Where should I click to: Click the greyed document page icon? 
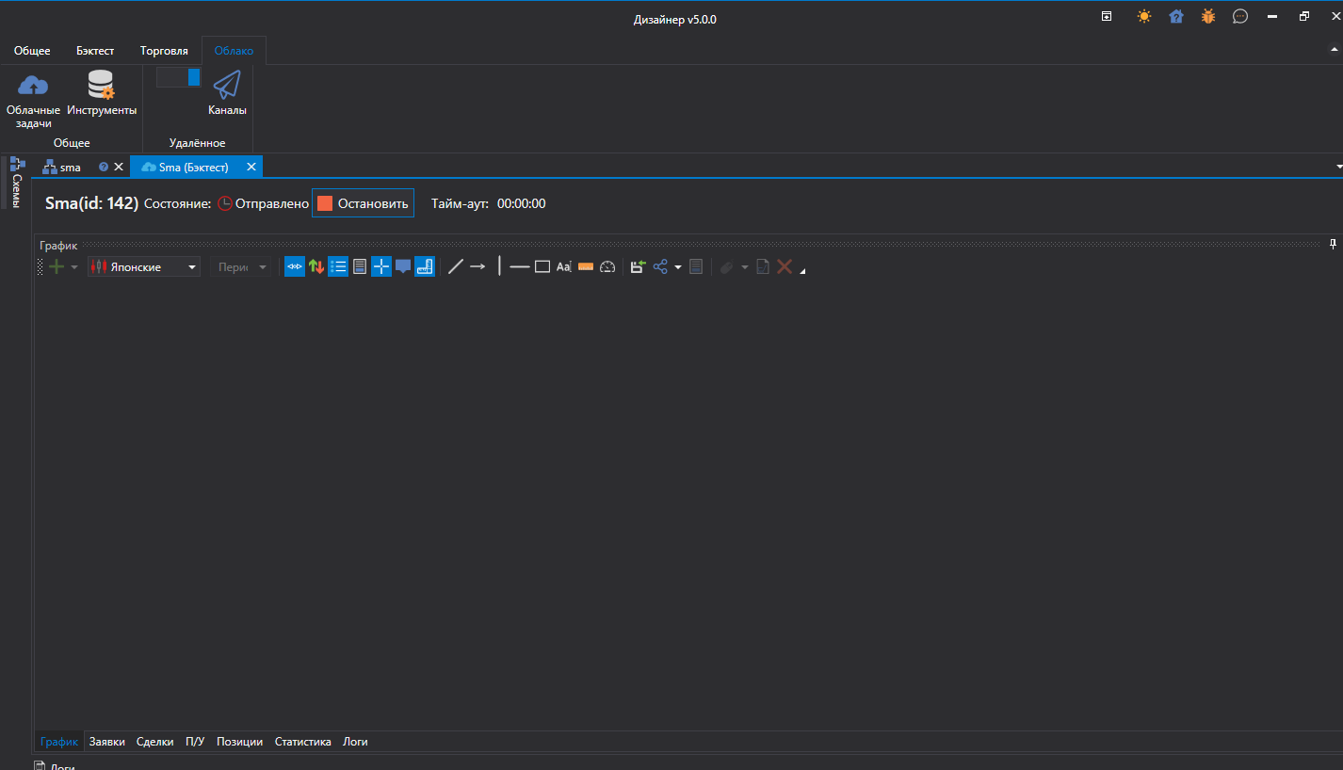(x=763, y=267)
